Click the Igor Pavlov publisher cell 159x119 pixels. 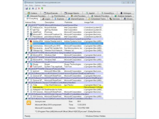pos(69,85)
